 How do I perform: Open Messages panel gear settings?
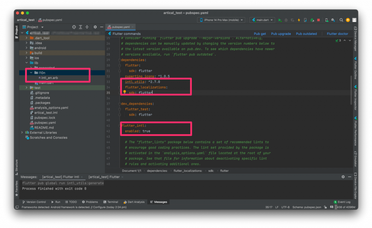click(x=343, y=177)
